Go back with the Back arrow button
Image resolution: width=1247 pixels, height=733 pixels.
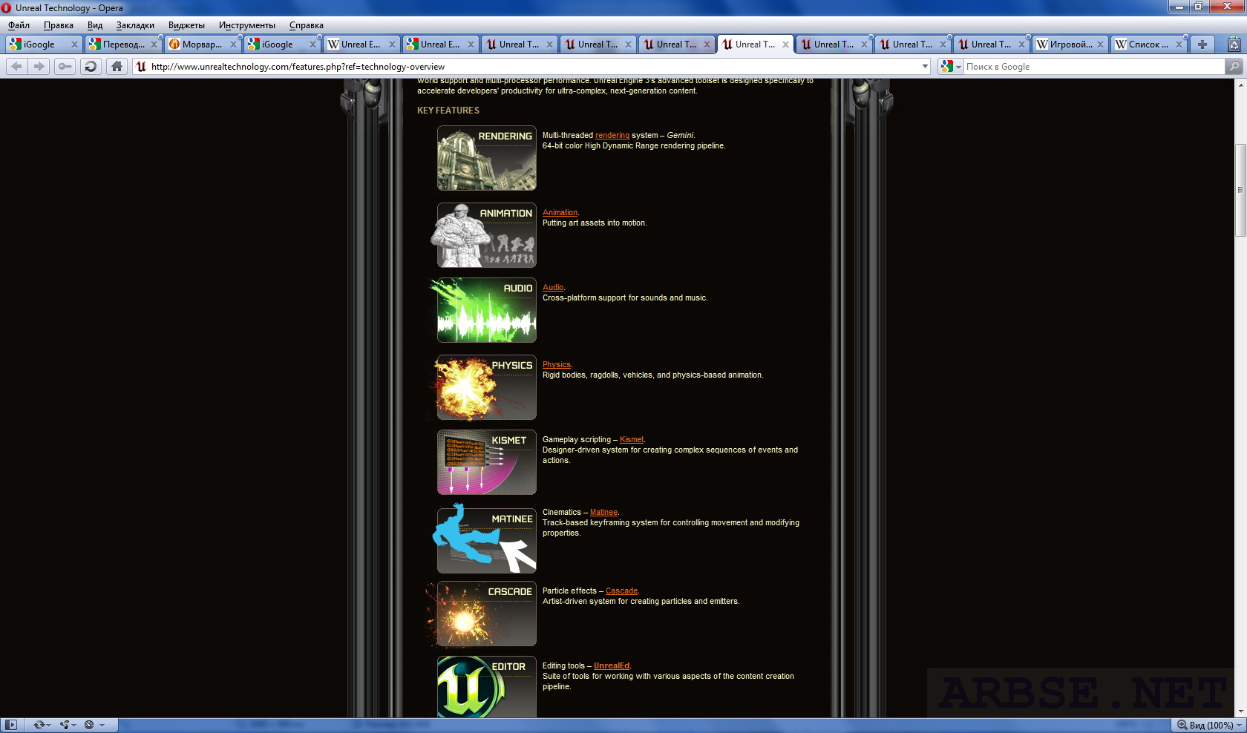(x=17, y=66)
